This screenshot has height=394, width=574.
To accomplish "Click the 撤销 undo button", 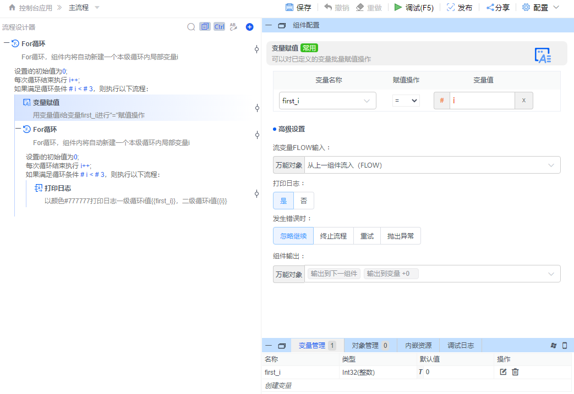I will [337, 7].
